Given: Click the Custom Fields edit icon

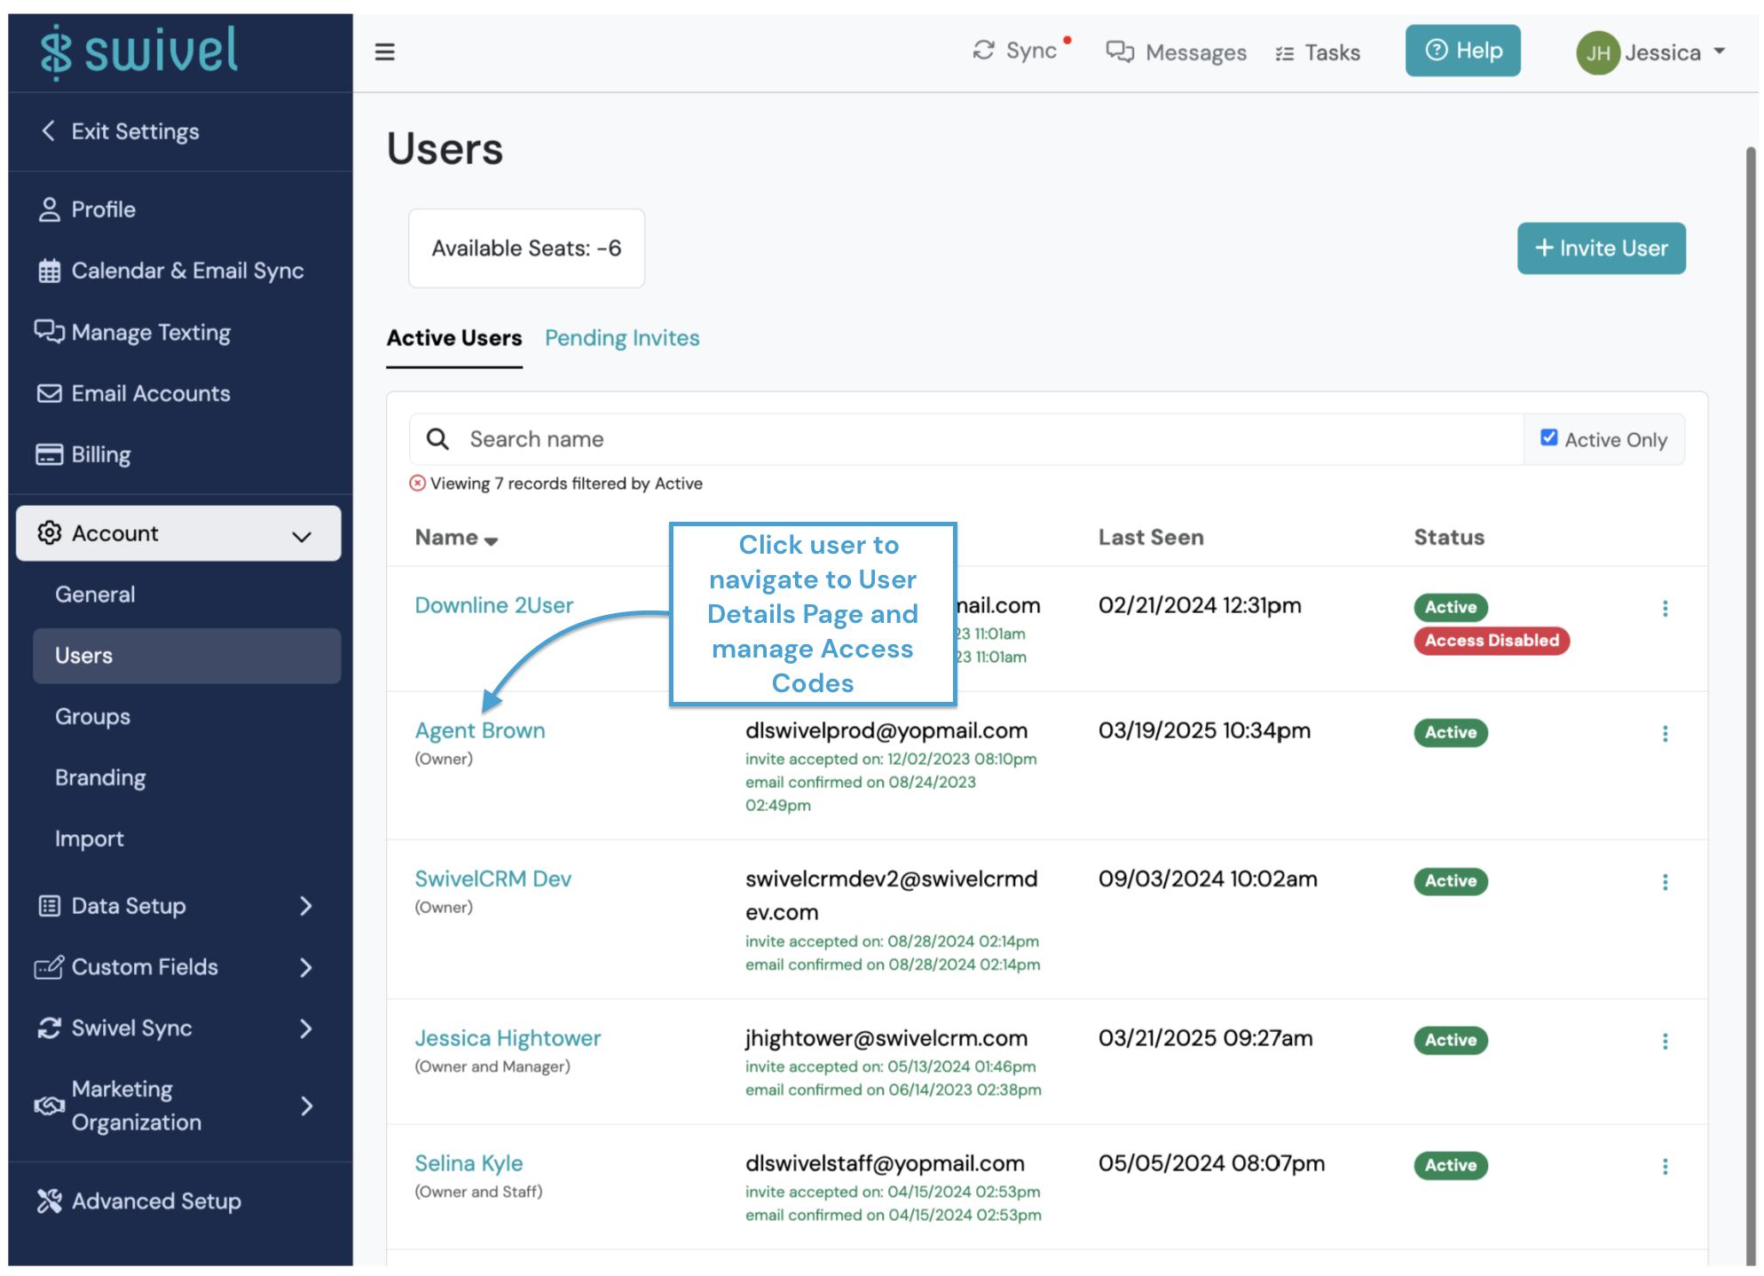Looking at the screenshot, I should pos(49,967).
